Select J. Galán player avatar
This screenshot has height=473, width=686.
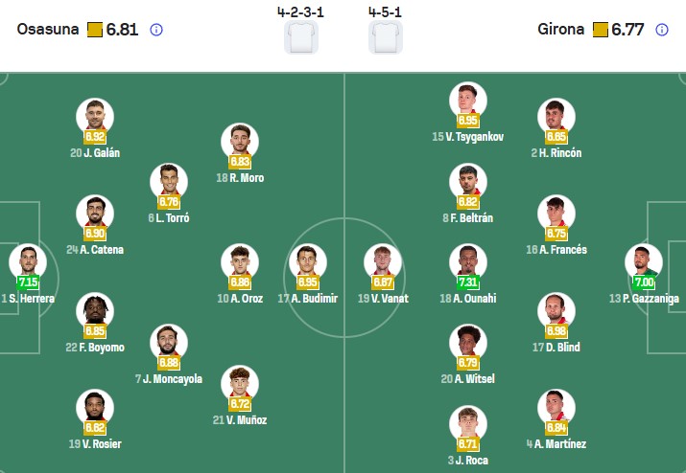[94, 116]
